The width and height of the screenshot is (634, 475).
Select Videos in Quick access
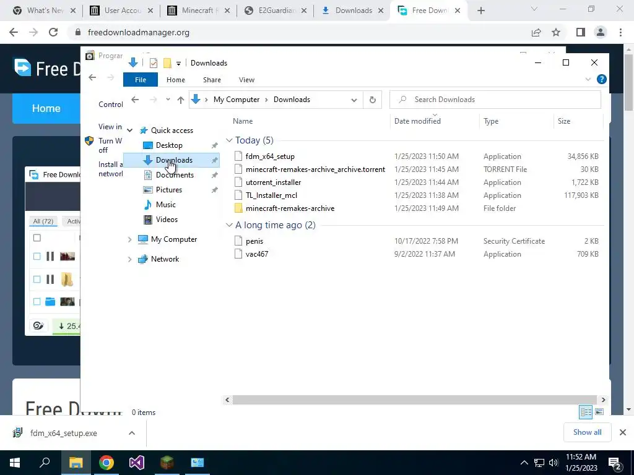pos(167,220)
